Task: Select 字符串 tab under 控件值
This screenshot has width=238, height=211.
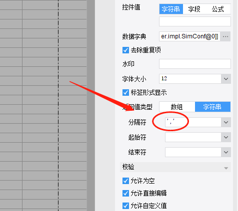Action: pyautogui.click(x=171, y=9)
